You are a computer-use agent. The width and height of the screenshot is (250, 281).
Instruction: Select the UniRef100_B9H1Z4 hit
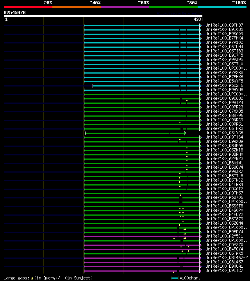coord(224,103)
